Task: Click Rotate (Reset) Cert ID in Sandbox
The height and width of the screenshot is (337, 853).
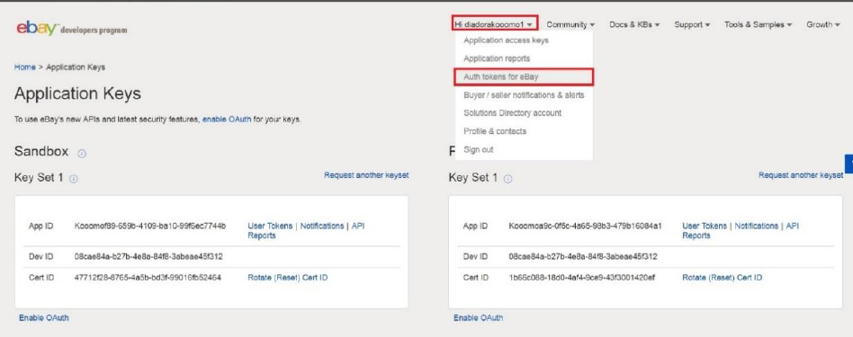Action: (x=288, y=277)
